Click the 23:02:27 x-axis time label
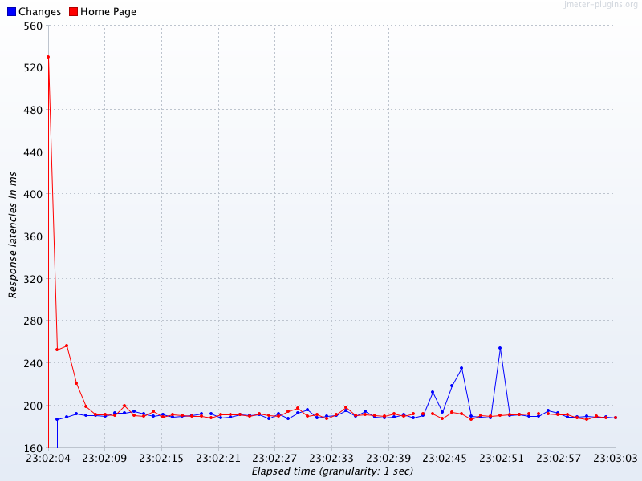The image size is (642, 481). coord(274,458)
